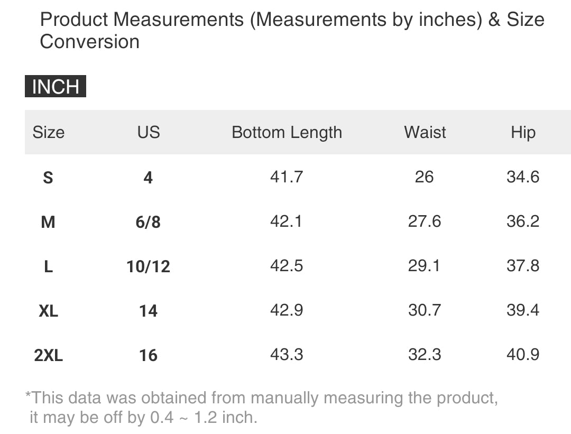Viewport: 571px width, 434px height.
Task: Click the Hip column header
Action: 522,132
